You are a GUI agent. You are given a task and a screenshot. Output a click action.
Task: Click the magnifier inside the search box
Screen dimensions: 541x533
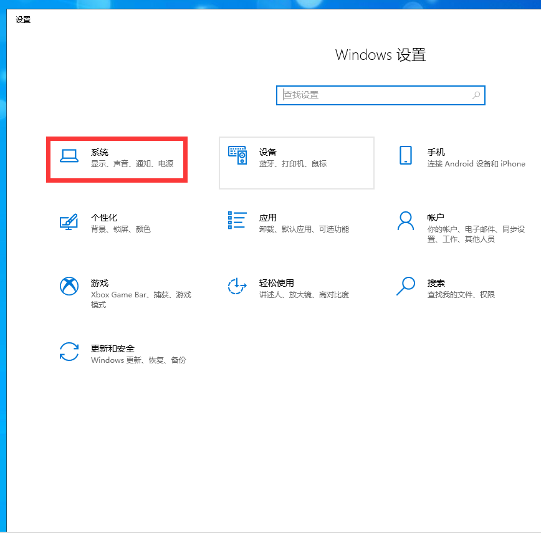tap(476, 95)
